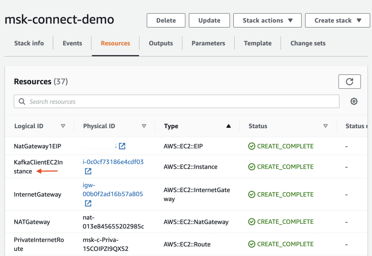Focus the Search resources input field
Image resolution: width=372 pixels, height=256 pixels.
click(178, 102)
